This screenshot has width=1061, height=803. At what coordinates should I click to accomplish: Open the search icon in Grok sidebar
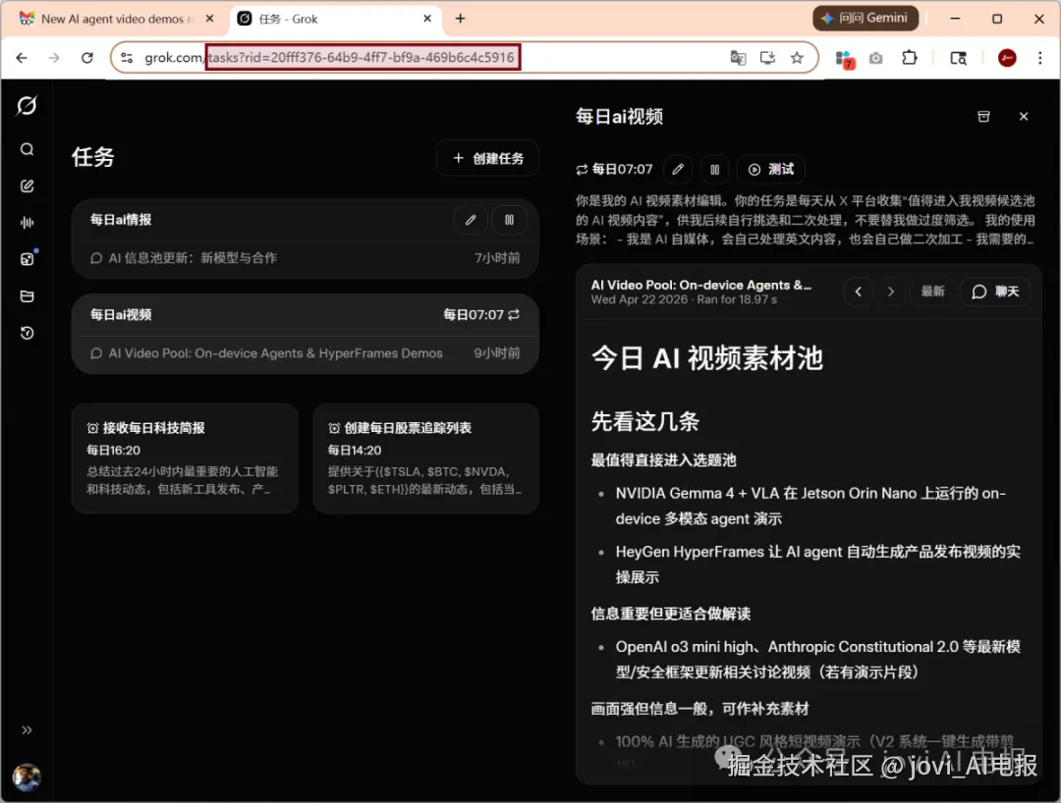[x=28, y=149]
